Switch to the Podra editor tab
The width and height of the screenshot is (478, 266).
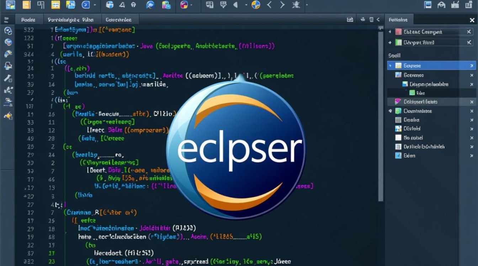pyautogui.click(x=29, y=20)
